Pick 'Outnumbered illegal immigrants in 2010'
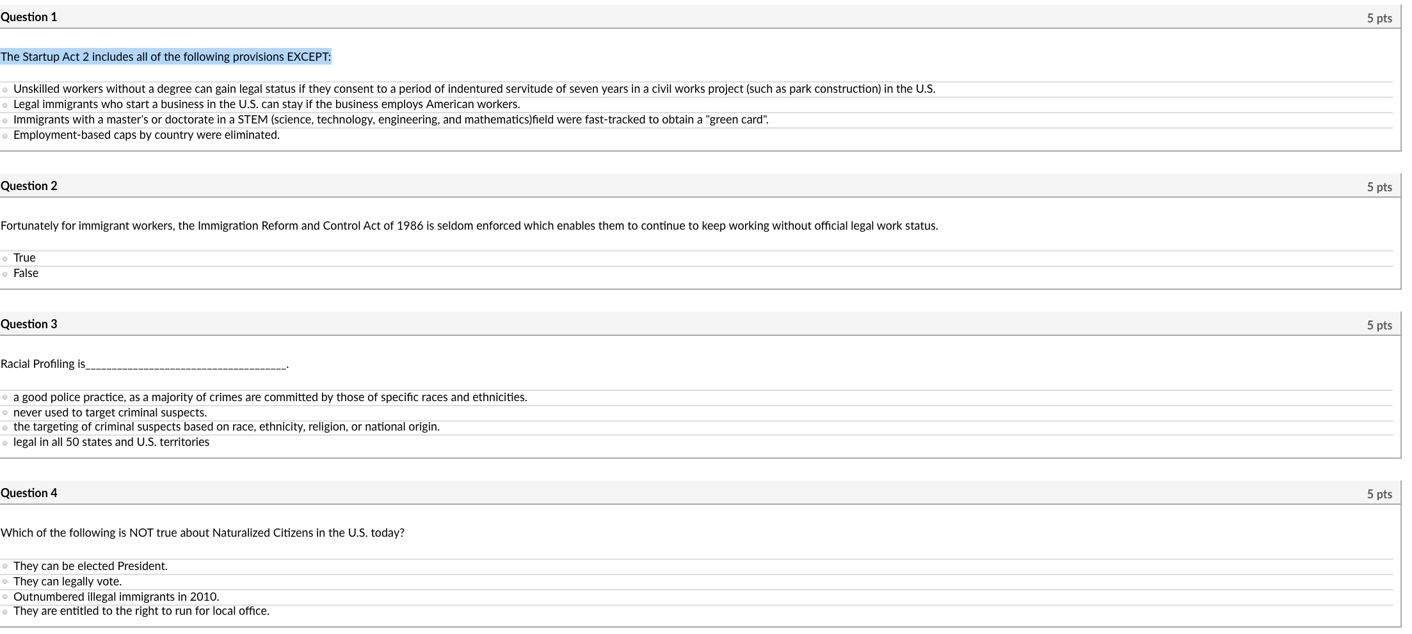 tap(5, 597)
